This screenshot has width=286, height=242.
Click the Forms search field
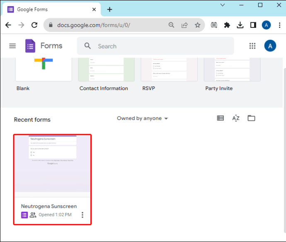pyautogui.click(x=155, y=46)
